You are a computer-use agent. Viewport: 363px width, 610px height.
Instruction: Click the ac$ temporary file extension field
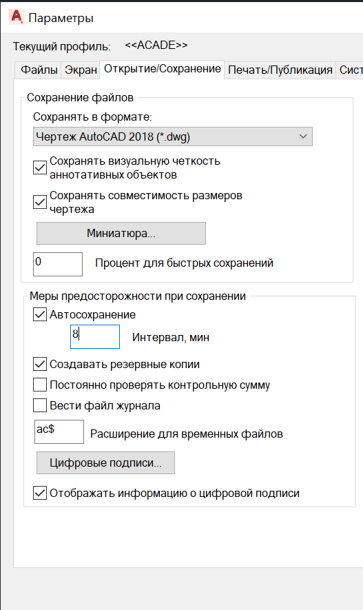[59, 431]
